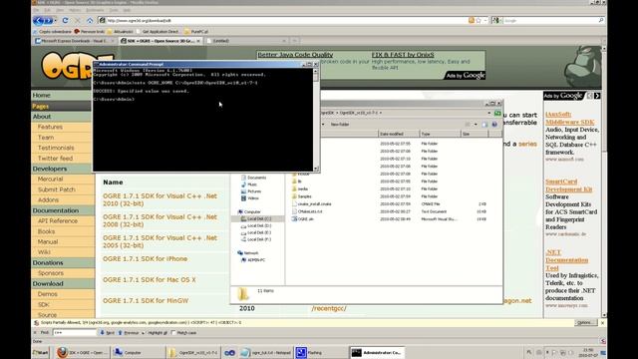This screenshot has height=359, width=638.
Task: Open back/forward history dropdown arrow
Action: (x=56, y=21)
